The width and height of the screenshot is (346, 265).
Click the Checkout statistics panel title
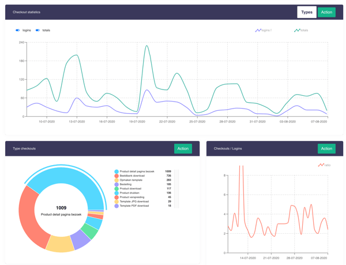(27, 12)
